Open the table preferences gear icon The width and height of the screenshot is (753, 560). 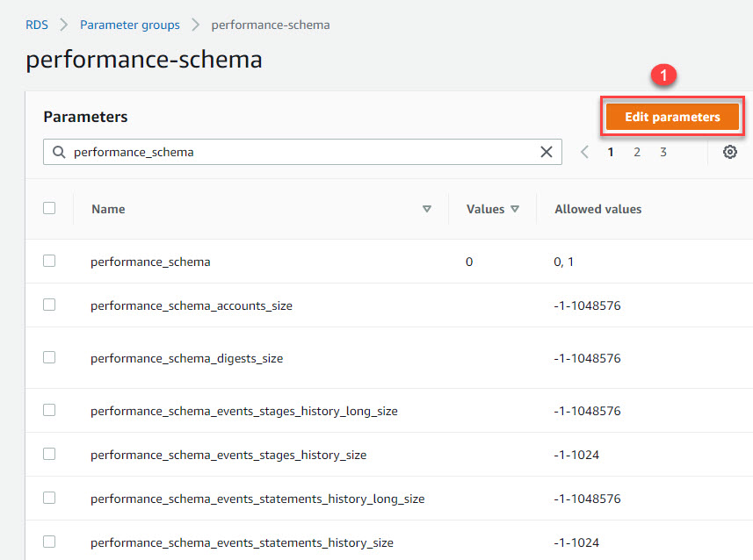pyautogui.click(x=729, y=152)
